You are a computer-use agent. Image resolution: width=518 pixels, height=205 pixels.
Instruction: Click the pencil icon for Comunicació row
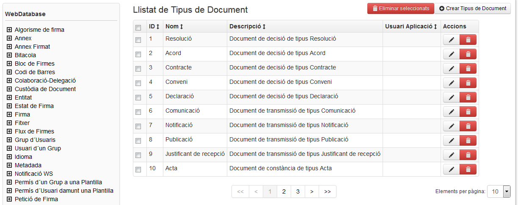pos(452,112)
